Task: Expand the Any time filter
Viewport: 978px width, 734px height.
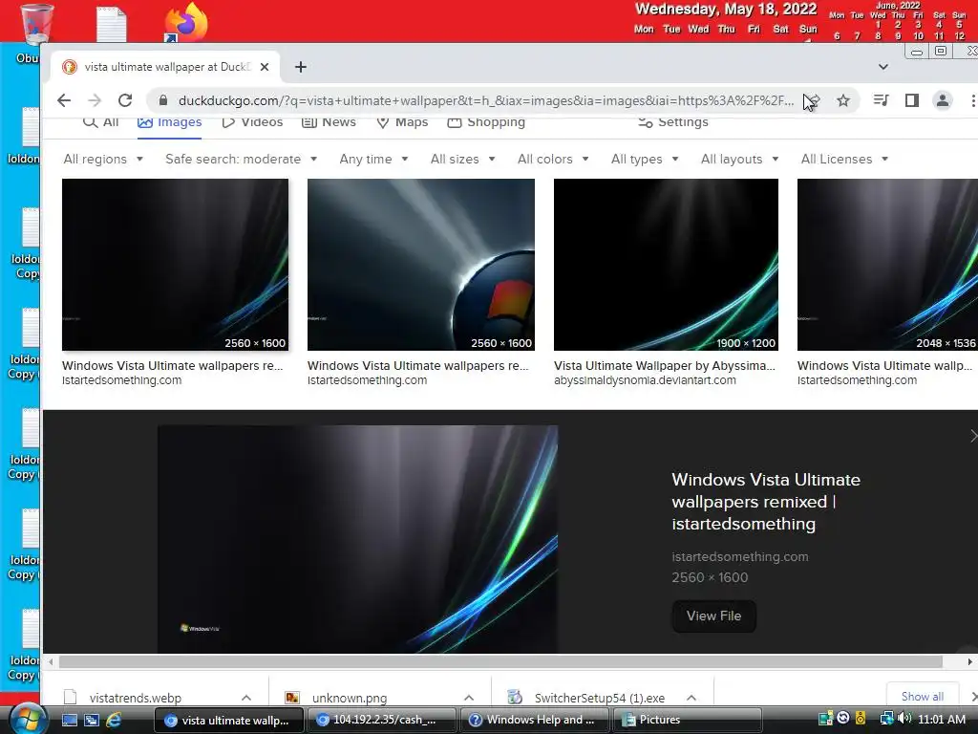Action: click(x=374, y=160)
